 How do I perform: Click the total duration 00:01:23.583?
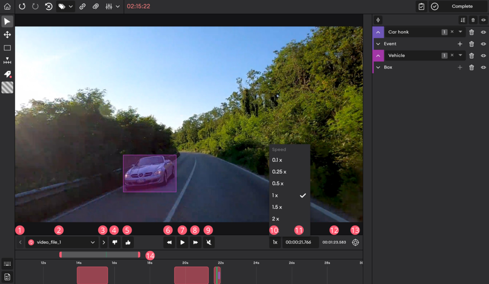(334, 242)
